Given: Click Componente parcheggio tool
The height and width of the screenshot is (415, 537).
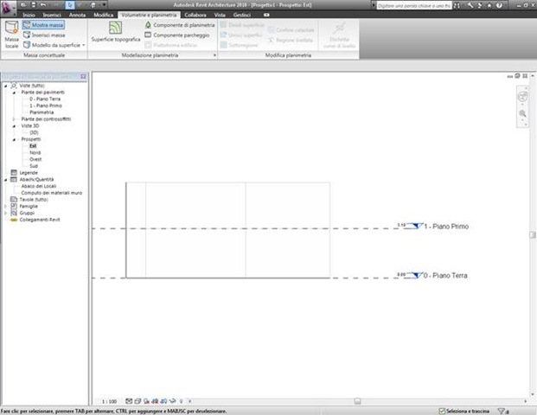Looking at the screenshot, I should point(177,35).
